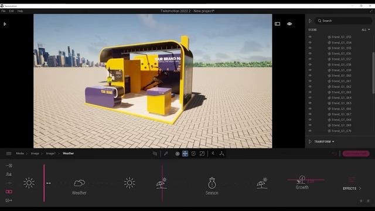Screen dimensions: 375x211
Task: Hide Stand_G1_053 with its eye icon
Action: pos(310,37)
